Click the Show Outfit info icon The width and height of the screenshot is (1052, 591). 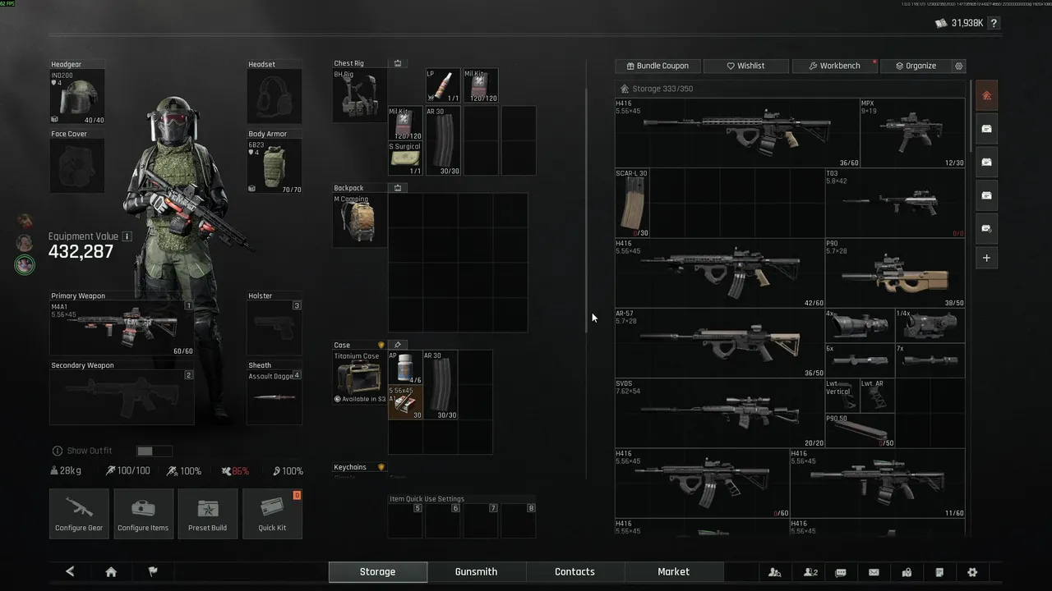[58, 451]
